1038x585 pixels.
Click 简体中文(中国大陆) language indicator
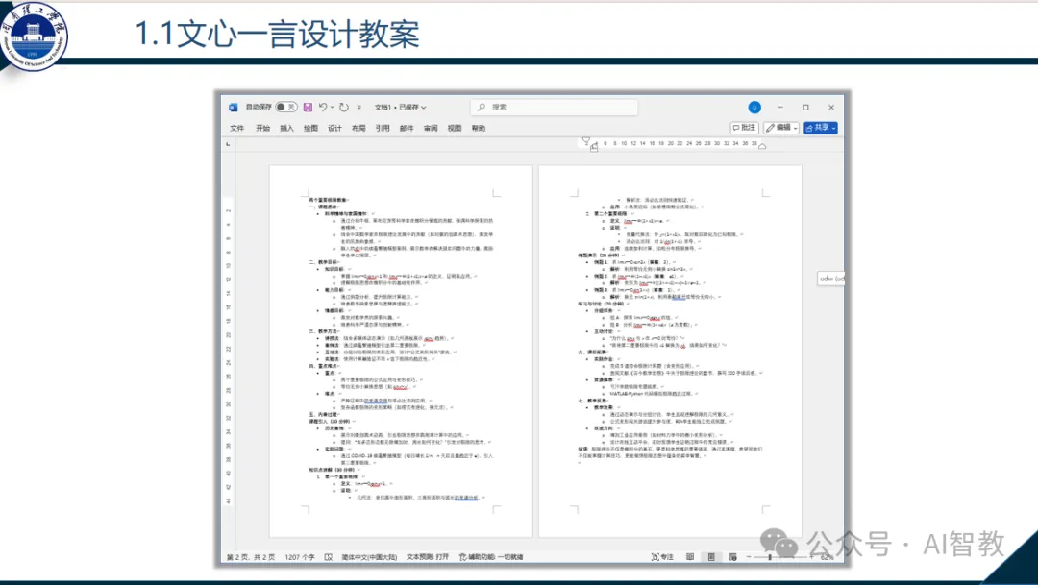[369, 557]
